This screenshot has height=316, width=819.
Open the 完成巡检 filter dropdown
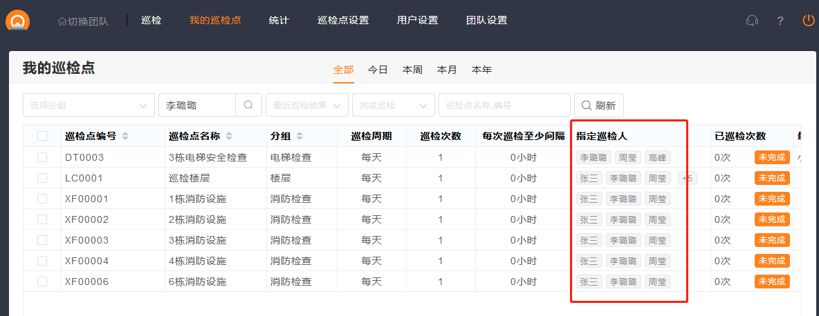[393, 106]
